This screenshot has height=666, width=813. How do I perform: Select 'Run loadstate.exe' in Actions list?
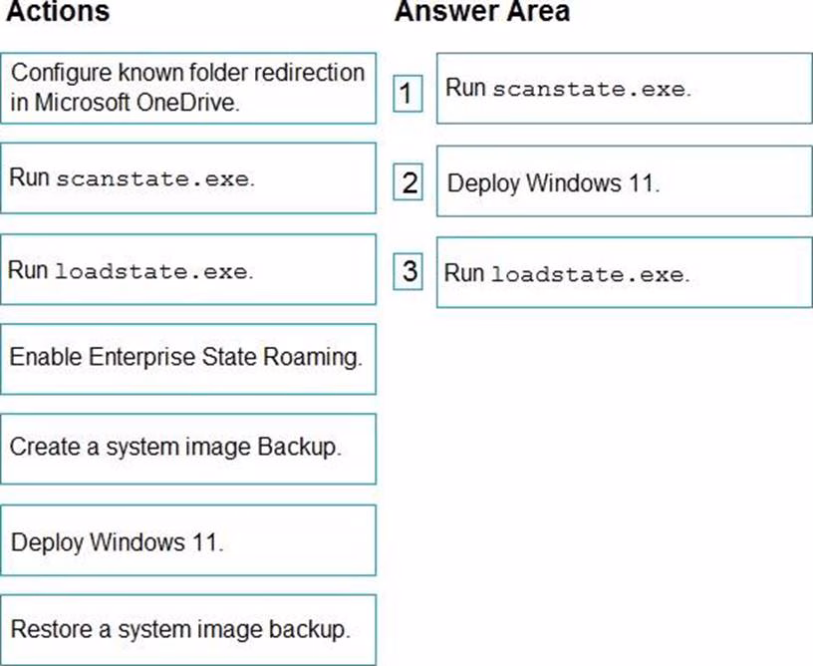pyautogui.click(x=188, y=269)
